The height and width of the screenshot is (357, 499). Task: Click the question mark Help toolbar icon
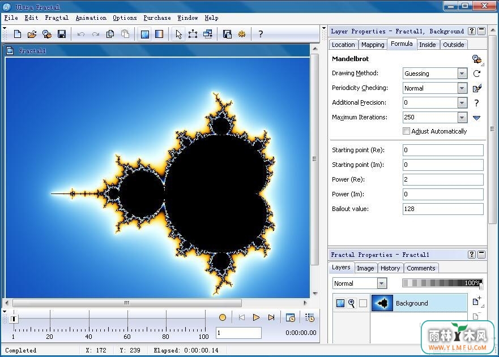[261, 34]
